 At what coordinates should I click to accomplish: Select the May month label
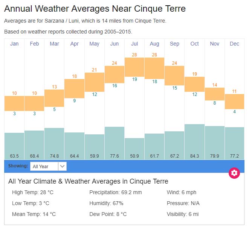[x=95, y=44]
